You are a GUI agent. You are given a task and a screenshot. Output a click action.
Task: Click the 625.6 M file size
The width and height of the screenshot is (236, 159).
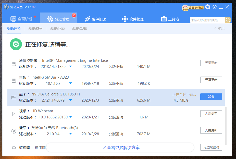click(x=144, y=100)
